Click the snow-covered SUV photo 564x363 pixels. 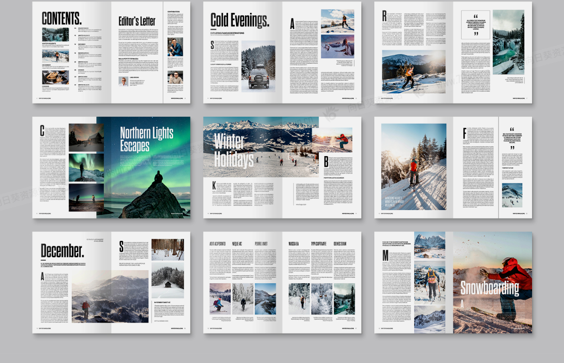[x=258, y=66]
